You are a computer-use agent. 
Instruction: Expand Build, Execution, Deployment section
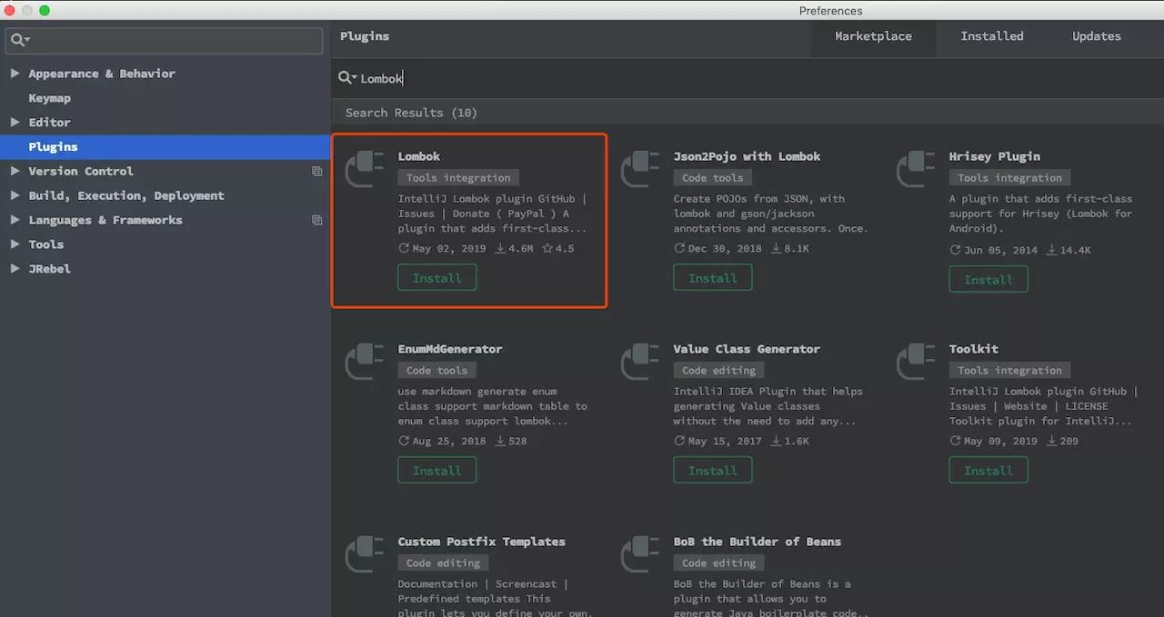[x=15, y=195]
